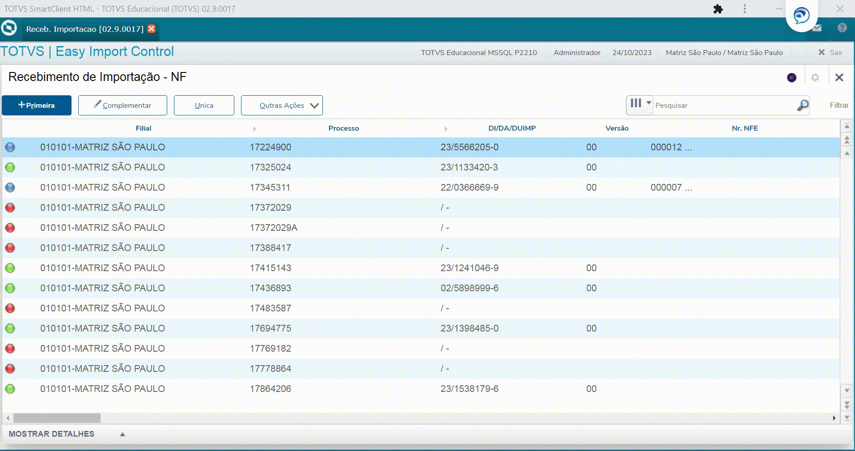Expand the Outras Ações dropdown
855x451 pixels.
coord(282,105)
